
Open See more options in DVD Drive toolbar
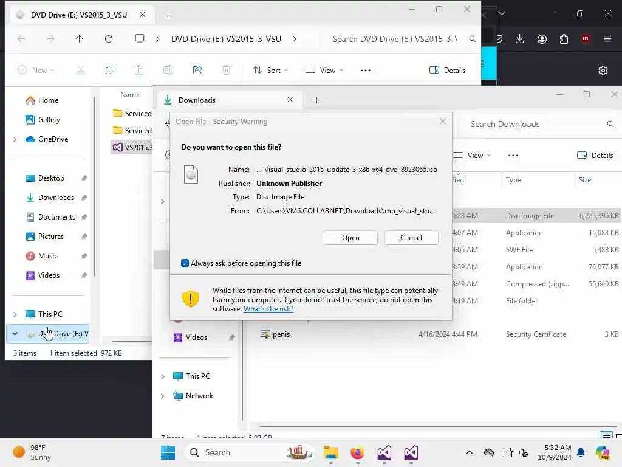tap(365, 71)
